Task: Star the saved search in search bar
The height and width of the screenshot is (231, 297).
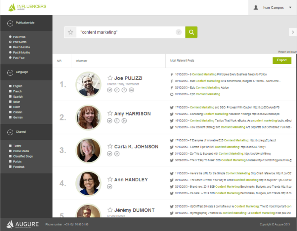Action: (70, 32)
